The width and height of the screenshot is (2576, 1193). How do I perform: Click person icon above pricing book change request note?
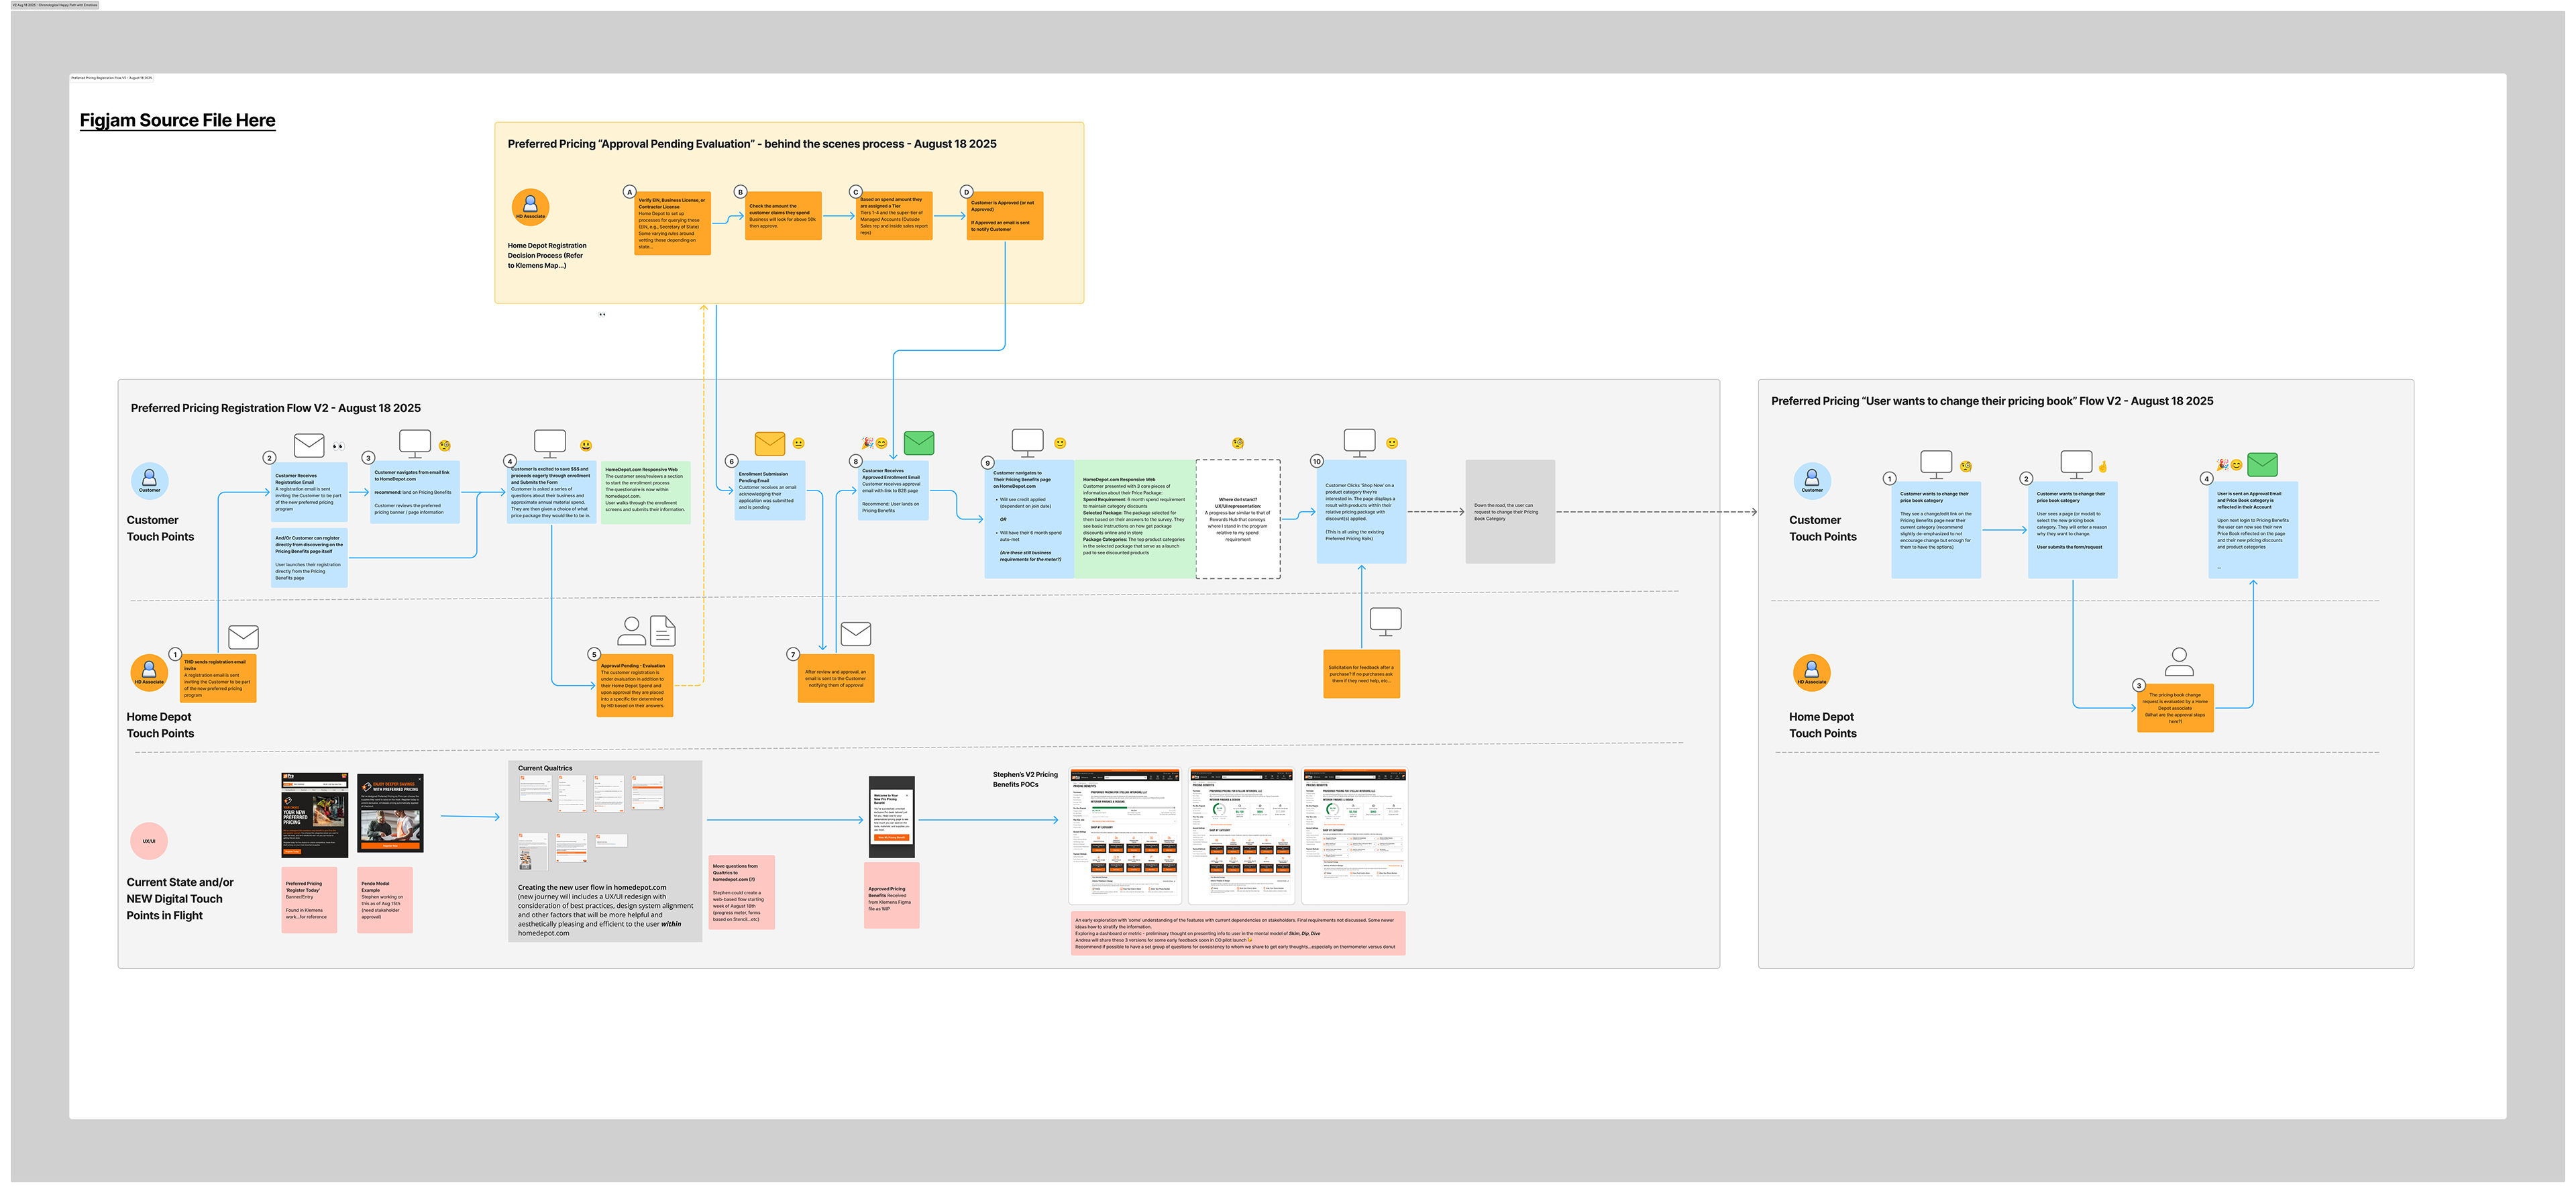[2179, 661]
